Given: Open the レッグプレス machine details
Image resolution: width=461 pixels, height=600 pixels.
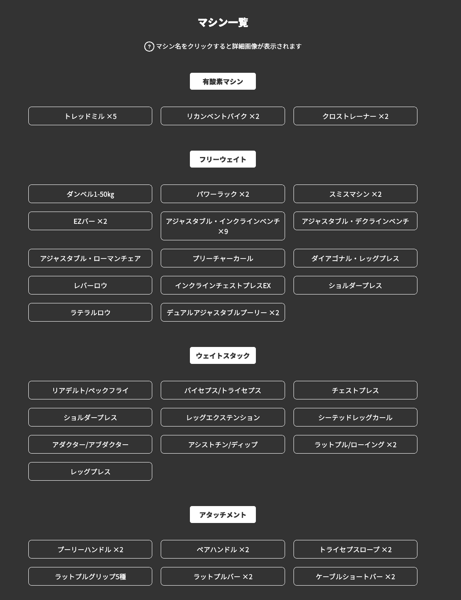Looking at the screenshot, I should tap(90, 471).
